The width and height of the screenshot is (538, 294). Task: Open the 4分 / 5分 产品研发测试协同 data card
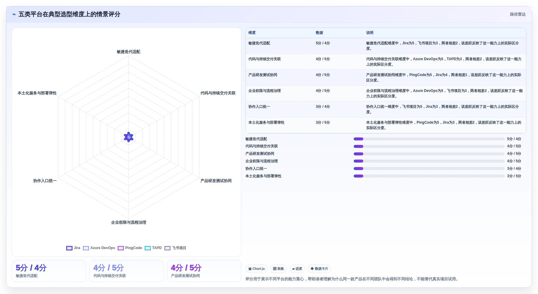tap(204, 271)
